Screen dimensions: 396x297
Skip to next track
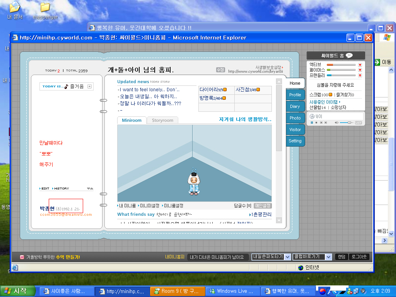point(326,123)
